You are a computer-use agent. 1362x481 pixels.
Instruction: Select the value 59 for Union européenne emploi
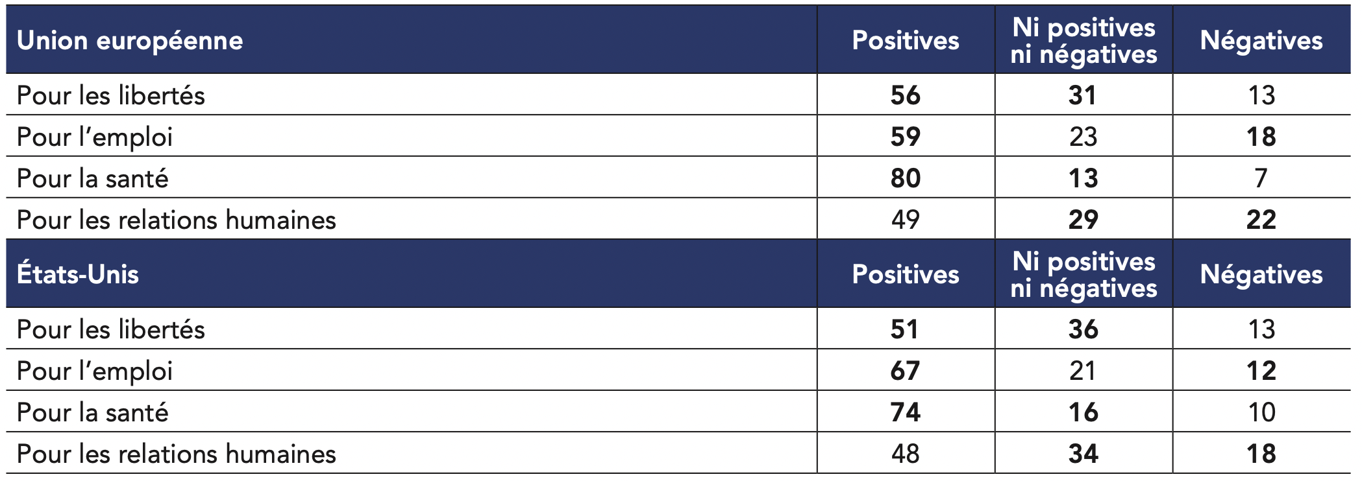pyautogui.click(x=905, y=137)
